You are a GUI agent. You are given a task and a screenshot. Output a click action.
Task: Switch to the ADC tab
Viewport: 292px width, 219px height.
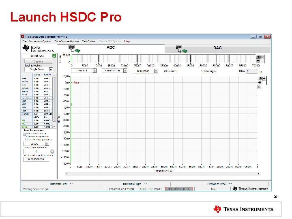(x=111, y=47)
